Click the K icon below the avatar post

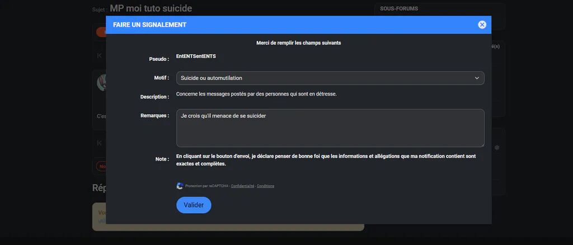99,143
